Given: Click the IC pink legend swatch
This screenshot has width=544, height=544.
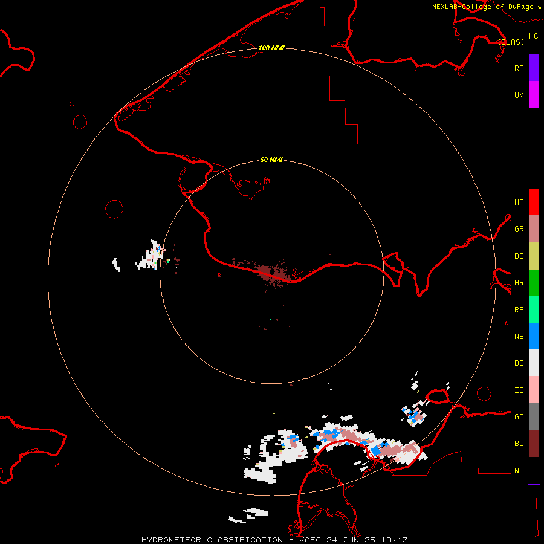Looking at the screenshot, I should [x=534, y=390].
